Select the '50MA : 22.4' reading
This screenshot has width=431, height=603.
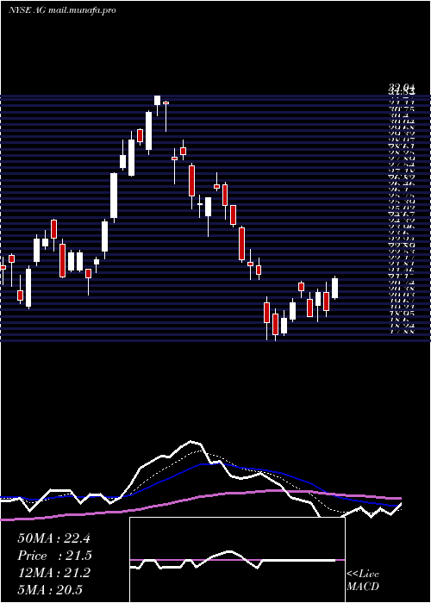pos(53,538)
